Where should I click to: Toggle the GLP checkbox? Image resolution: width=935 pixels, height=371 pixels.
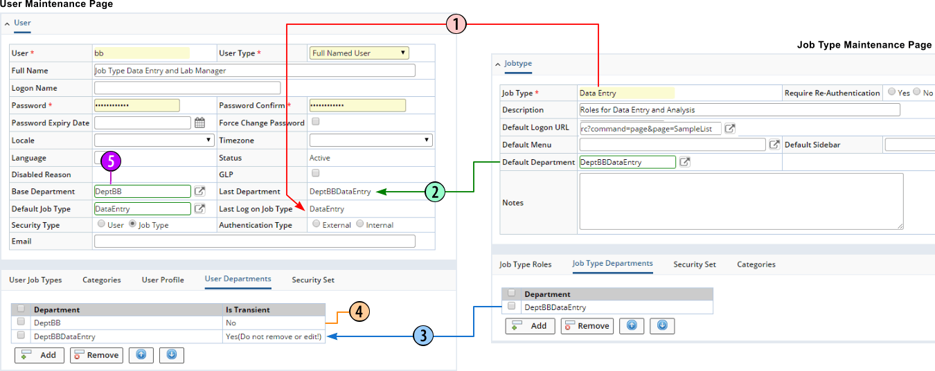tap(316, 173)
